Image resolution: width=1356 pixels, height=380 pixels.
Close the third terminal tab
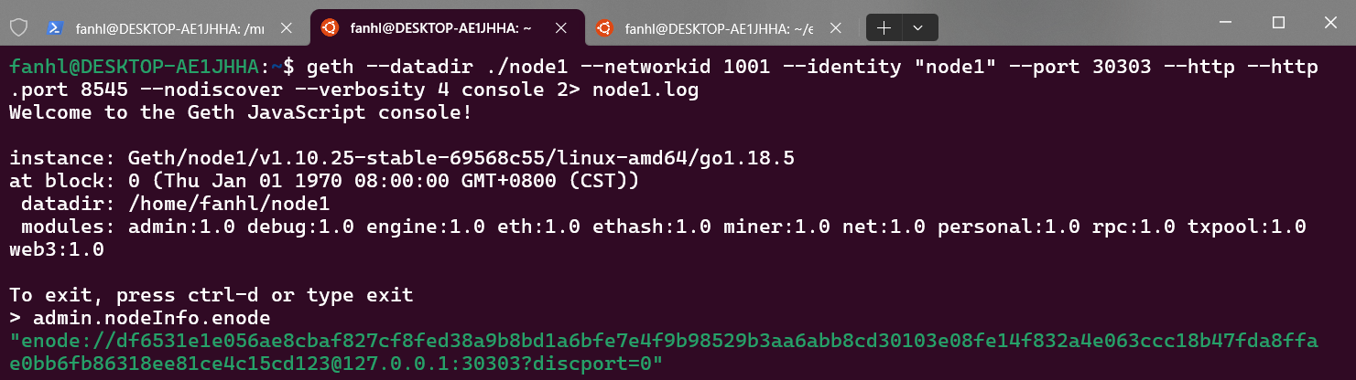pyautogui.click(x=834, y=28)
